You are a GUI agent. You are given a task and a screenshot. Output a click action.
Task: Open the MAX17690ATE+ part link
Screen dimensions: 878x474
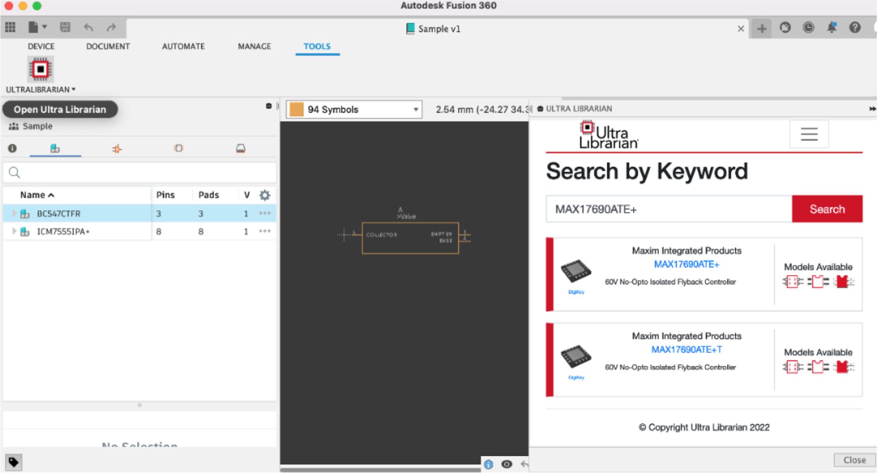(x=687, y=265)
